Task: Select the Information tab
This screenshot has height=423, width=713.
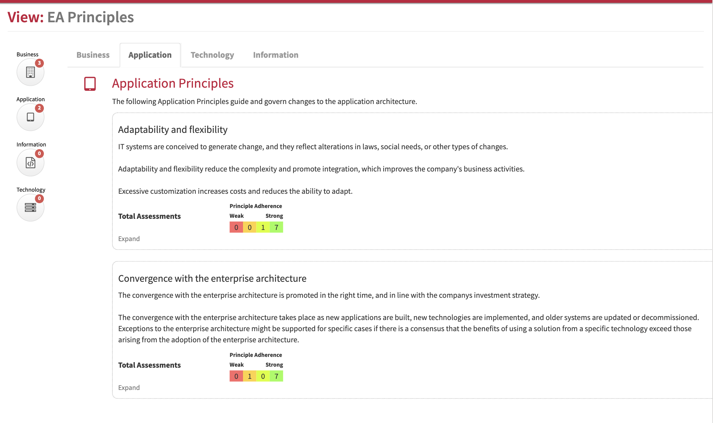Action: coord(275,55)
